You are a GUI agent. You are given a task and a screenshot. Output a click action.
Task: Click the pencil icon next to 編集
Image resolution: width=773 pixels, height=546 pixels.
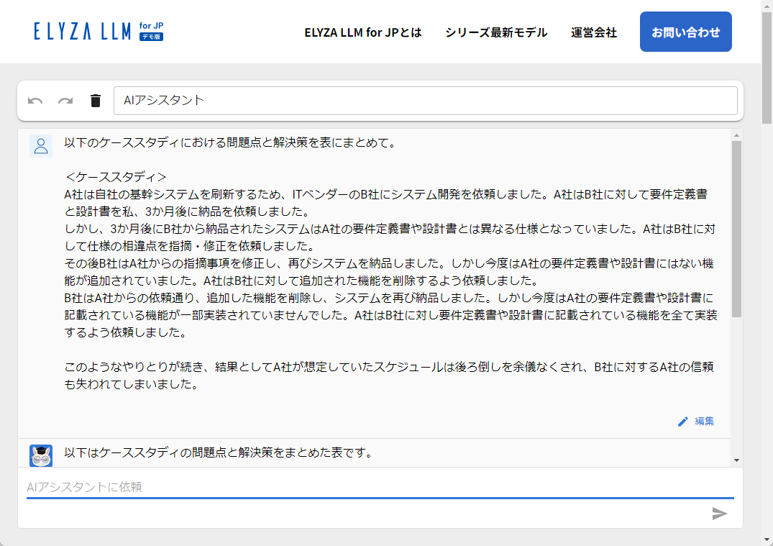point(683,422)
